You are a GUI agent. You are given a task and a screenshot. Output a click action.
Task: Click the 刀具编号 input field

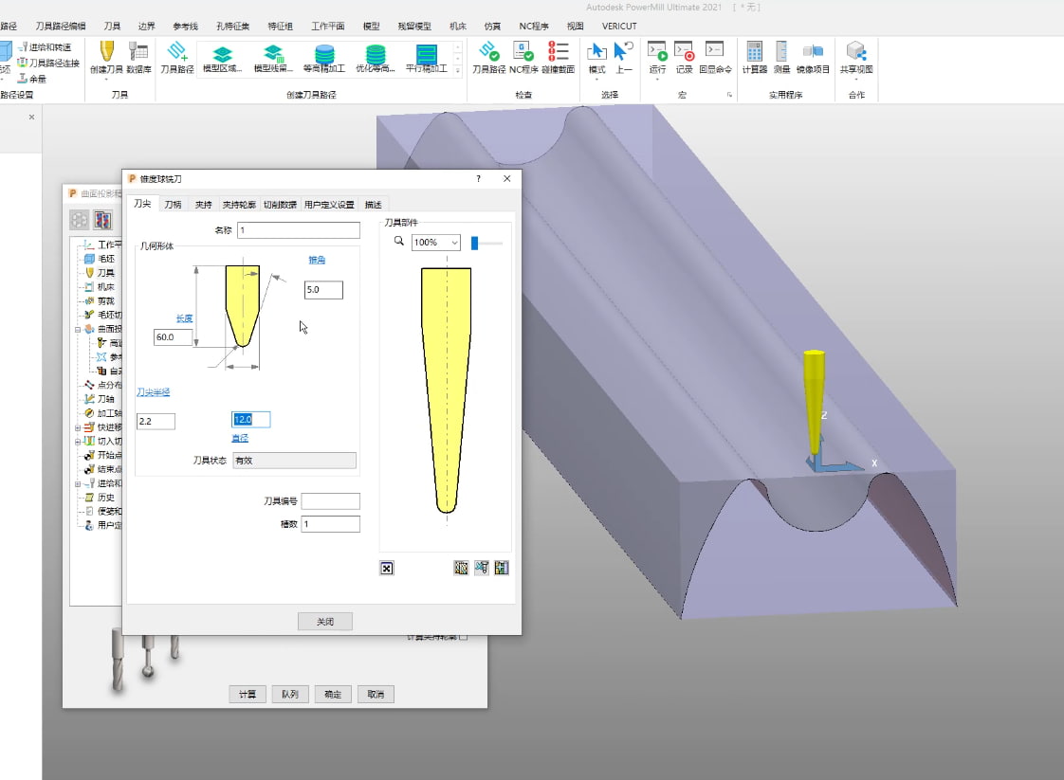pyautogui.click(x=330, y=501)
